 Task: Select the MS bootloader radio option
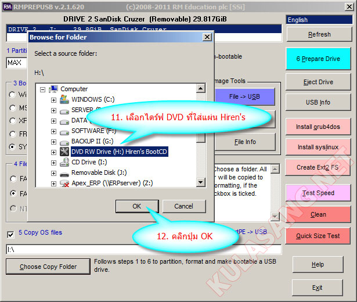[13, 107]
